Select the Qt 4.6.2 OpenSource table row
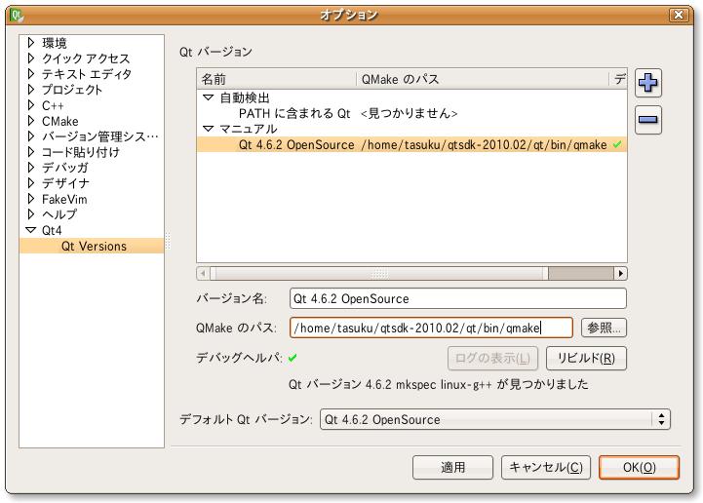The image size is (703, 503). [x=410, y=145]
